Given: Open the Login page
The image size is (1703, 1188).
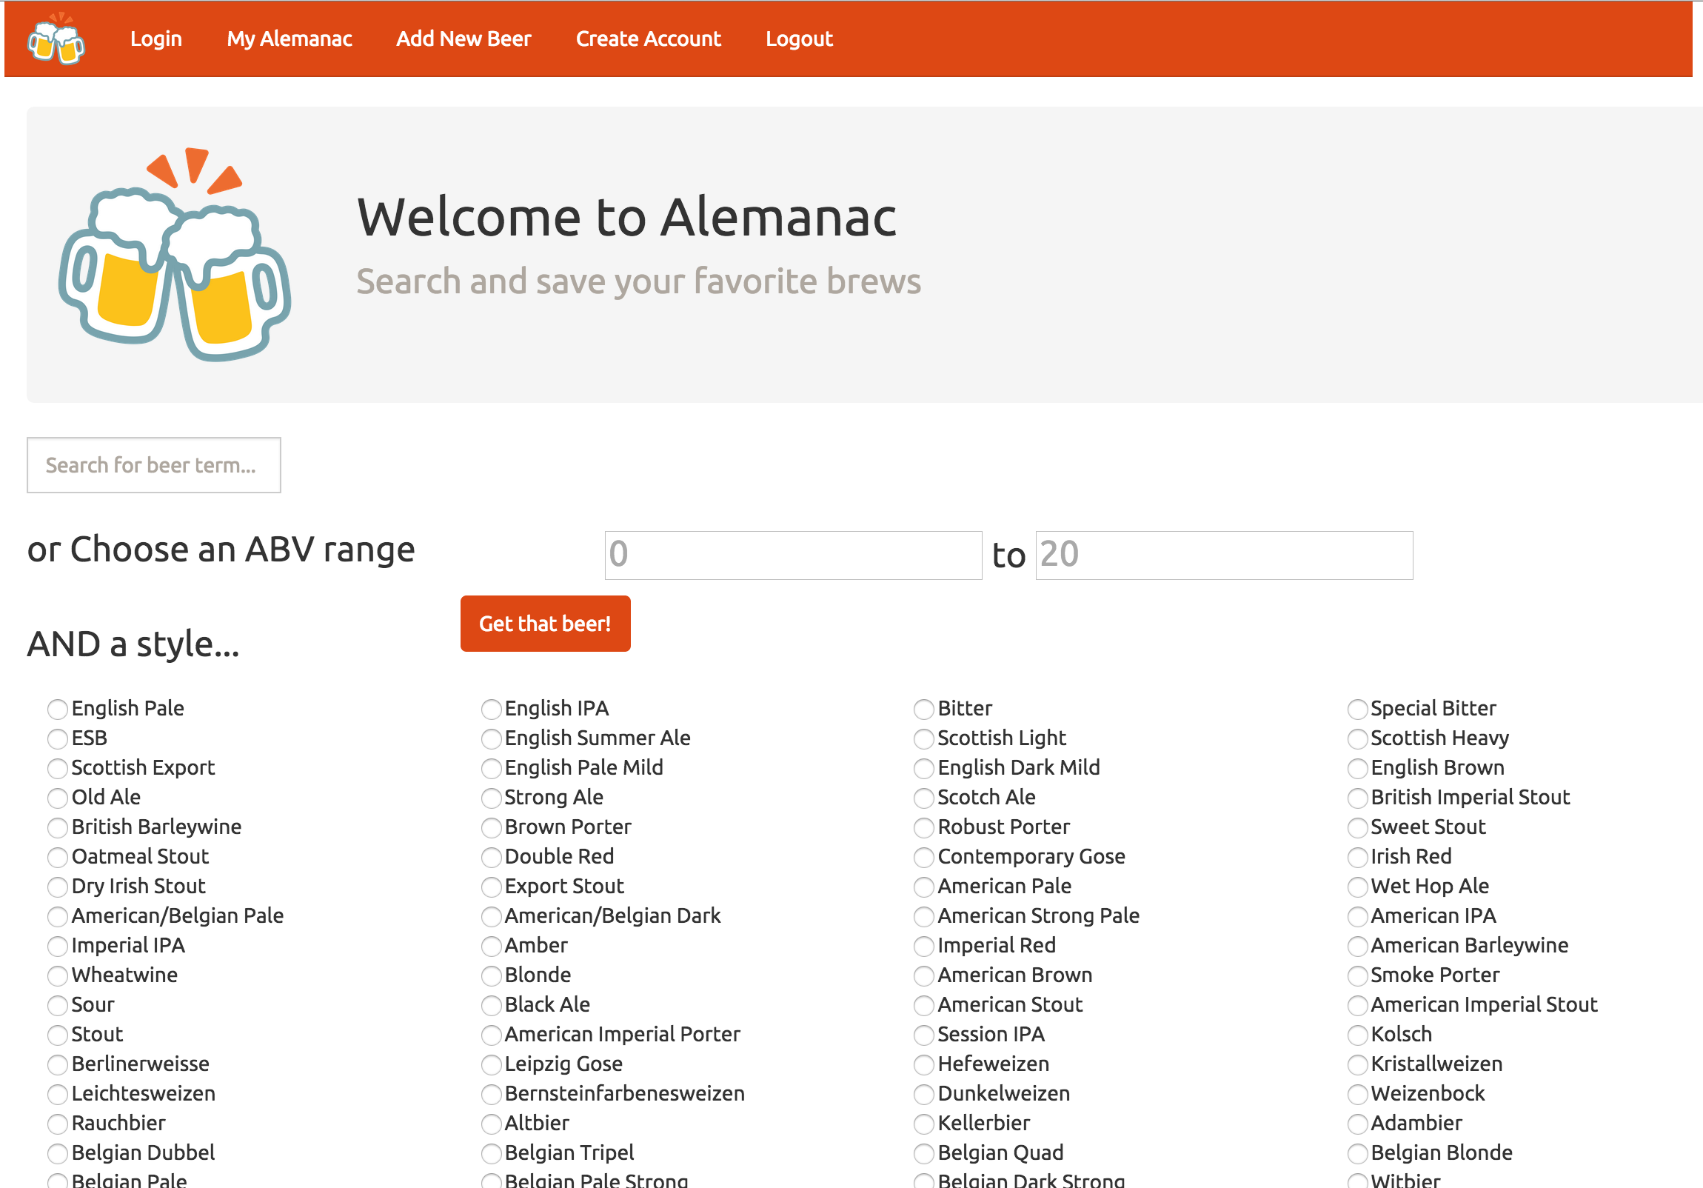Looking at the screenshot, I should click(155, 39).
